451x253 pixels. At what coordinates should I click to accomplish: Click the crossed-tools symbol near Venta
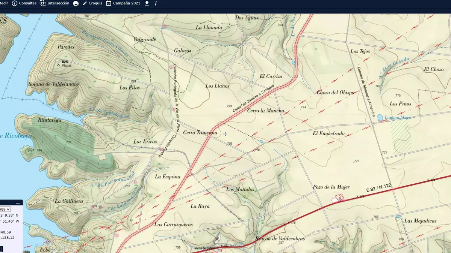[x=218, y=238]
